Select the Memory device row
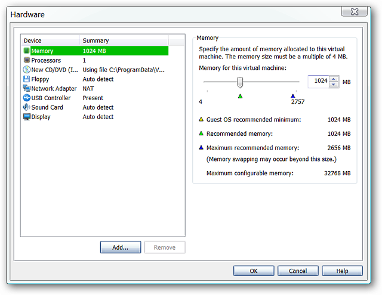The width and height of the screenshot is (382, 295). click(x=95, y=51)
